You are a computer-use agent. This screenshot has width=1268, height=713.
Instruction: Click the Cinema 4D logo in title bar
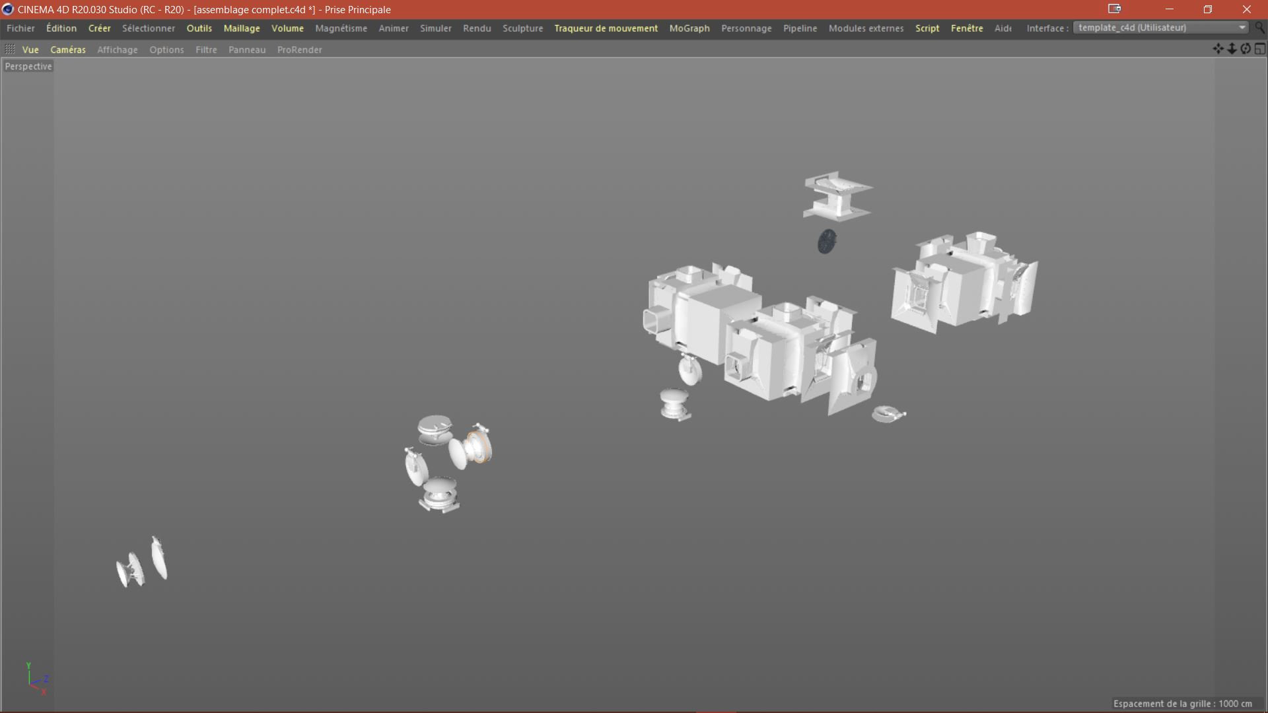click(8, 9)
